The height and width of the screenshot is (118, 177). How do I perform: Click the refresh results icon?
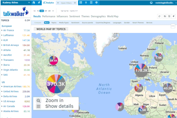(x=159, y=16)
